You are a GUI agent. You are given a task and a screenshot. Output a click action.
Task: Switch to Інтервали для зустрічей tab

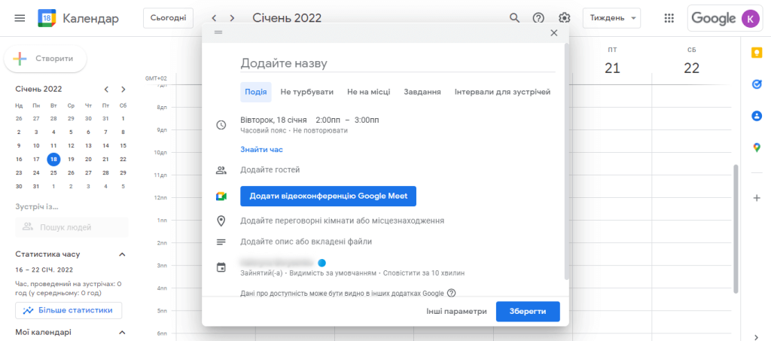pyautogui.click(x=502, y=92)
